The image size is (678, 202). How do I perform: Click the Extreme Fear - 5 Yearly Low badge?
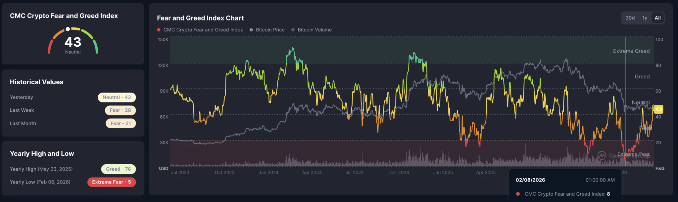point(112,182)
